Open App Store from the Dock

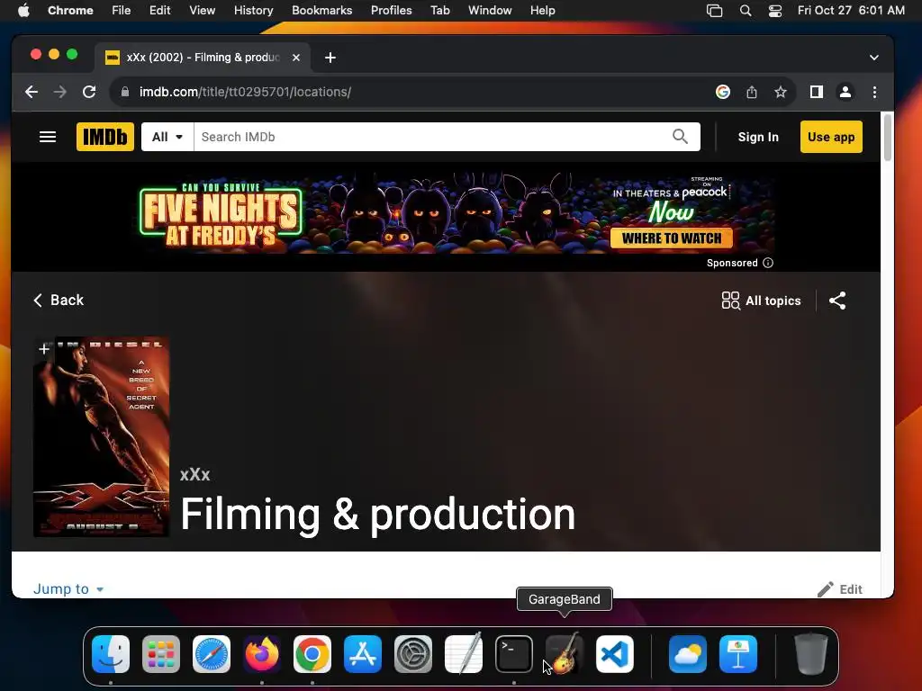pos(363,653)
